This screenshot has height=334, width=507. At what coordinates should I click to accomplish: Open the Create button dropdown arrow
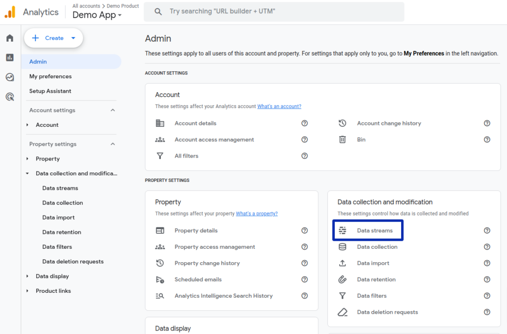point(73,38)
